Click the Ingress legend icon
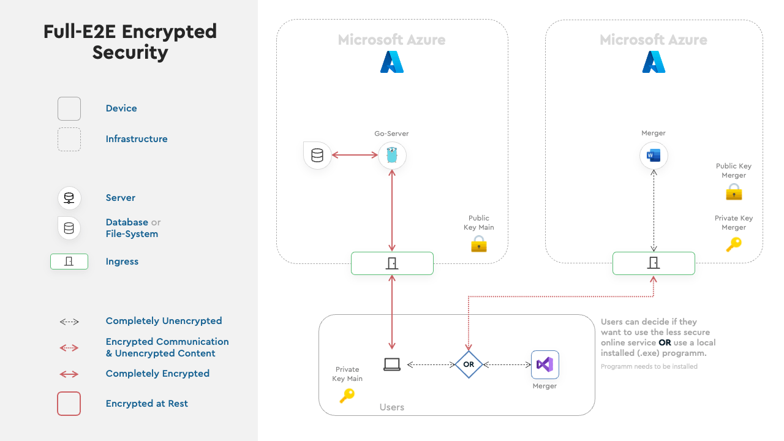784x441 pixels. click(x=69, y=262)
